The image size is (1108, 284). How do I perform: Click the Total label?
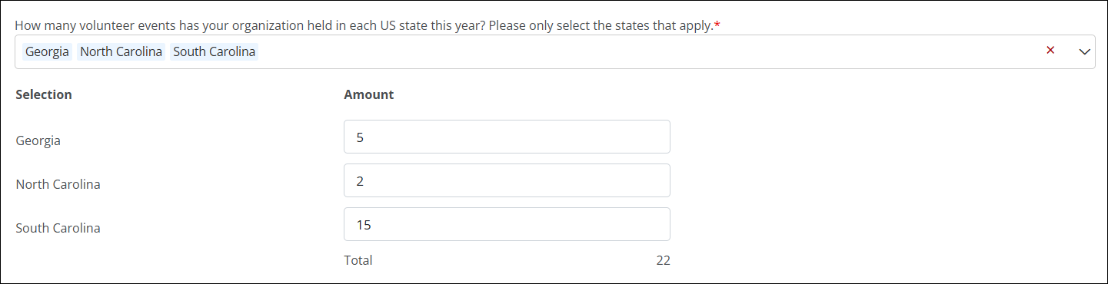point(358,260)
